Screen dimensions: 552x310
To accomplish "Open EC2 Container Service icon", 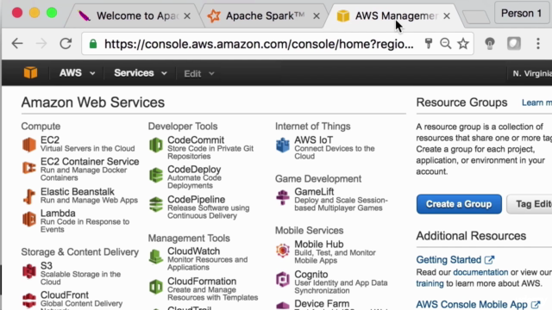I will (29, 168).
